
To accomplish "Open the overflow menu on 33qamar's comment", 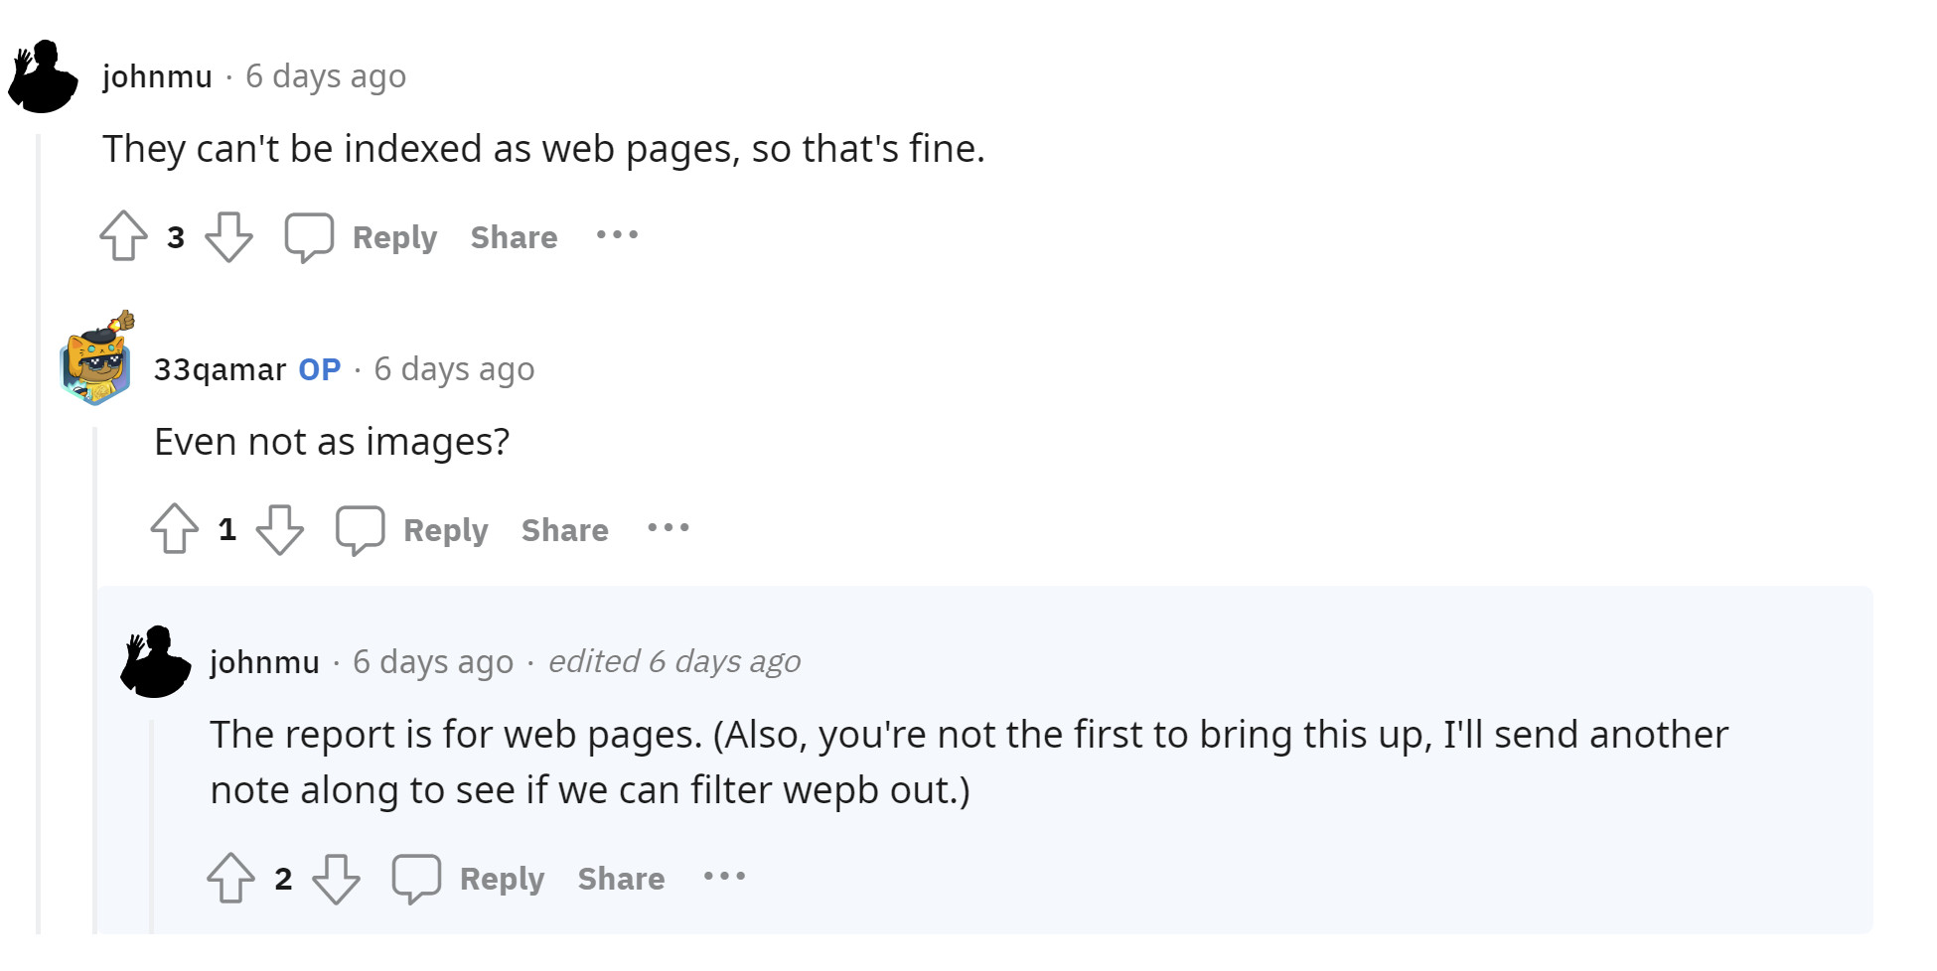I will (x=668, y=529).
